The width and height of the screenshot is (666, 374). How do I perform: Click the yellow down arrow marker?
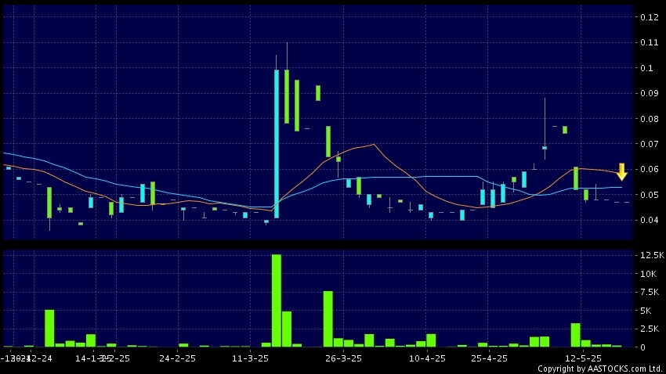pos(622,171)
